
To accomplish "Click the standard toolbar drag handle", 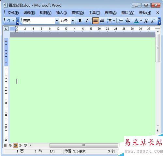I will coord(5,20).
